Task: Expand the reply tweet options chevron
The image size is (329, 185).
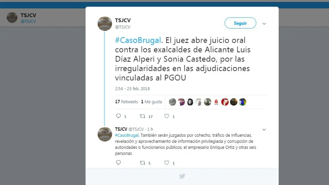Action: tap(264, 129)
